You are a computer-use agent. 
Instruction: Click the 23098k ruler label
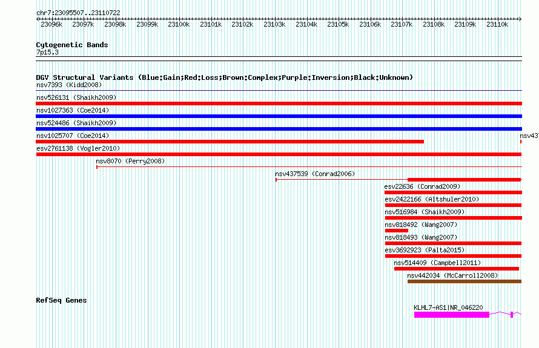point(115,24)
